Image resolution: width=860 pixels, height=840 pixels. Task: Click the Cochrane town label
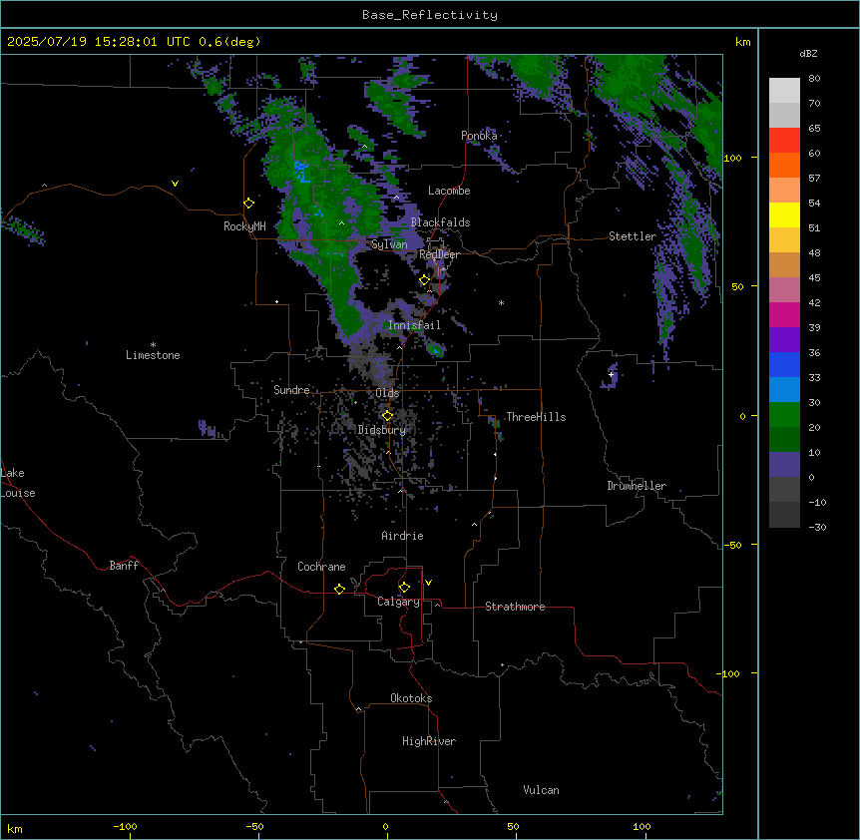[321, 567]
